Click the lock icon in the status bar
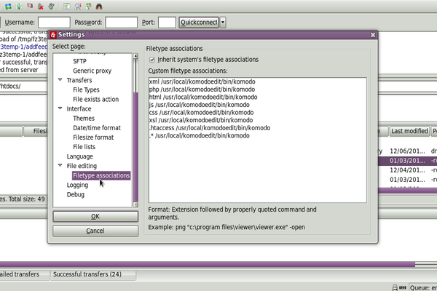This screenshot has width=437, height=291. (x=394, y=287)
